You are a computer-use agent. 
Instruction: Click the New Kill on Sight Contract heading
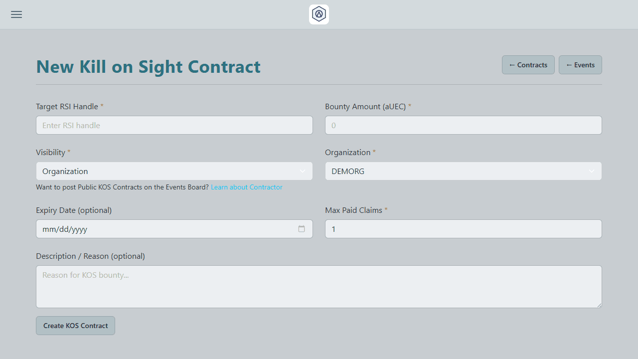click(x=148, y=66)
